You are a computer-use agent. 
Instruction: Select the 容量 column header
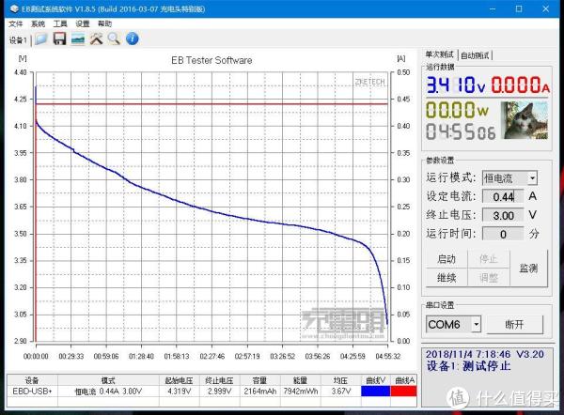260,380
